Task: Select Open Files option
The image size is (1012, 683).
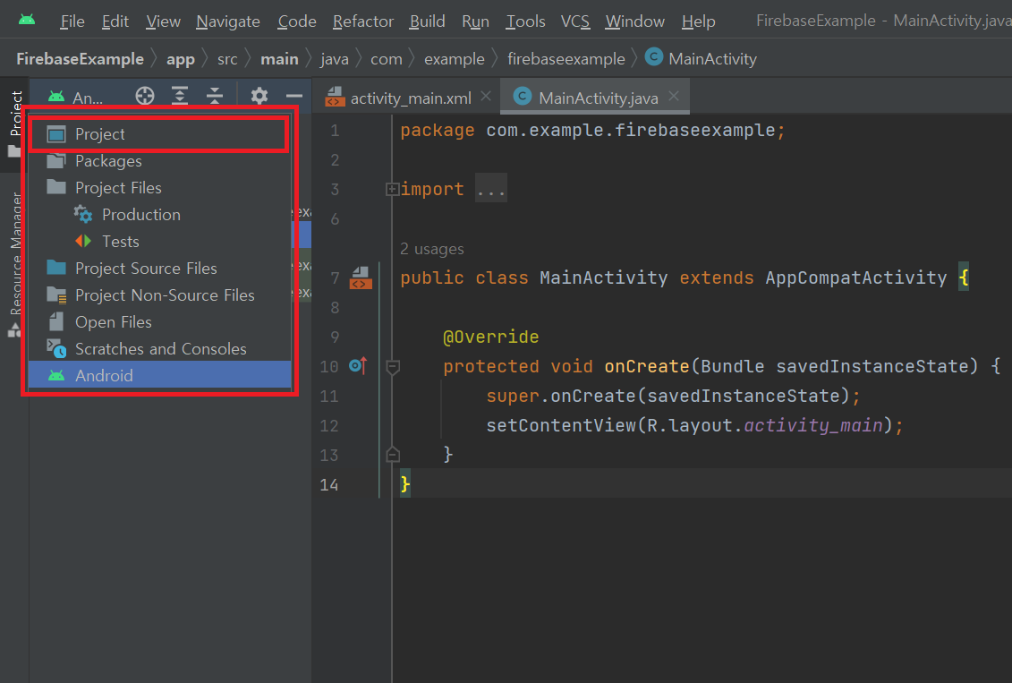Action: click(x=159, y=321)
